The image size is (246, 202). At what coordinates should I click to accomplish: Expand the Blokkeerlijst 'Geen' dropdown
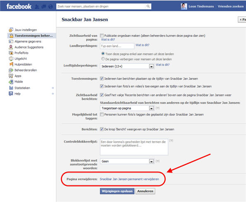[127, 161]
